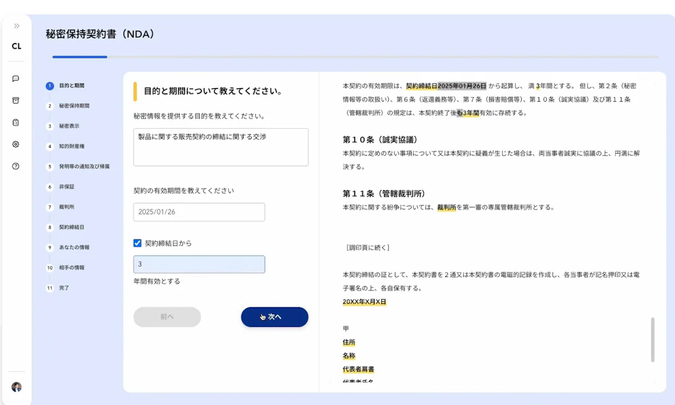Image resolution: width=675 pixels, height=405 pixels.
Task: Open the documents clipboard icon in sidebar
Action: click(16, 123)
